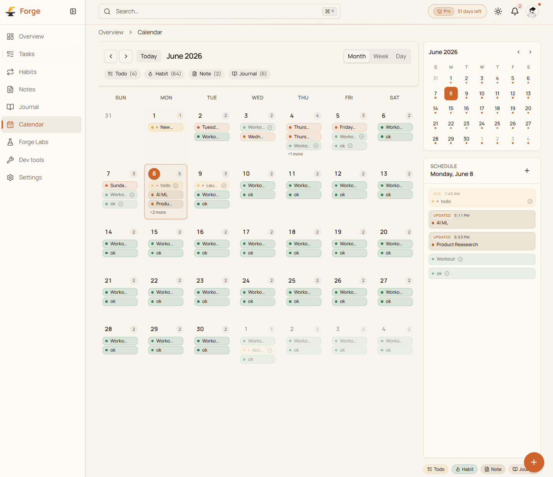Open ok habit on June 30
553x477 pixels.
[x=212, y=351]
